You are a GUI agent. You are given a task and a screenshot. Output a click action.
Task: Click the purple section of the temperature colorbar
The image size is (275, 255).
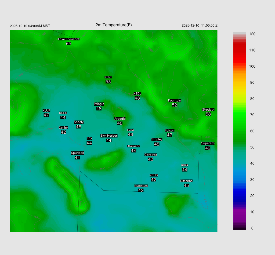pyautogui.click(x=239, y=215)
